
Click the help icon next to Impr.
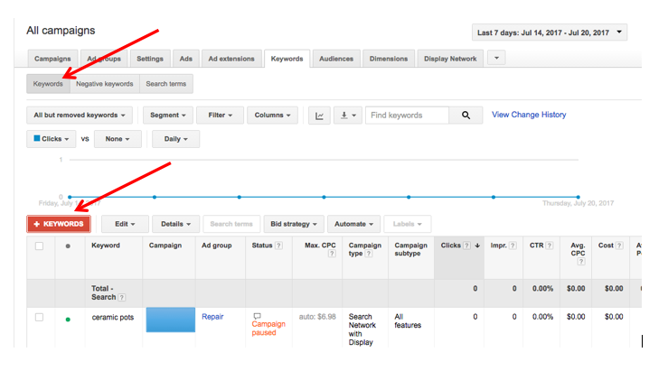513,246
